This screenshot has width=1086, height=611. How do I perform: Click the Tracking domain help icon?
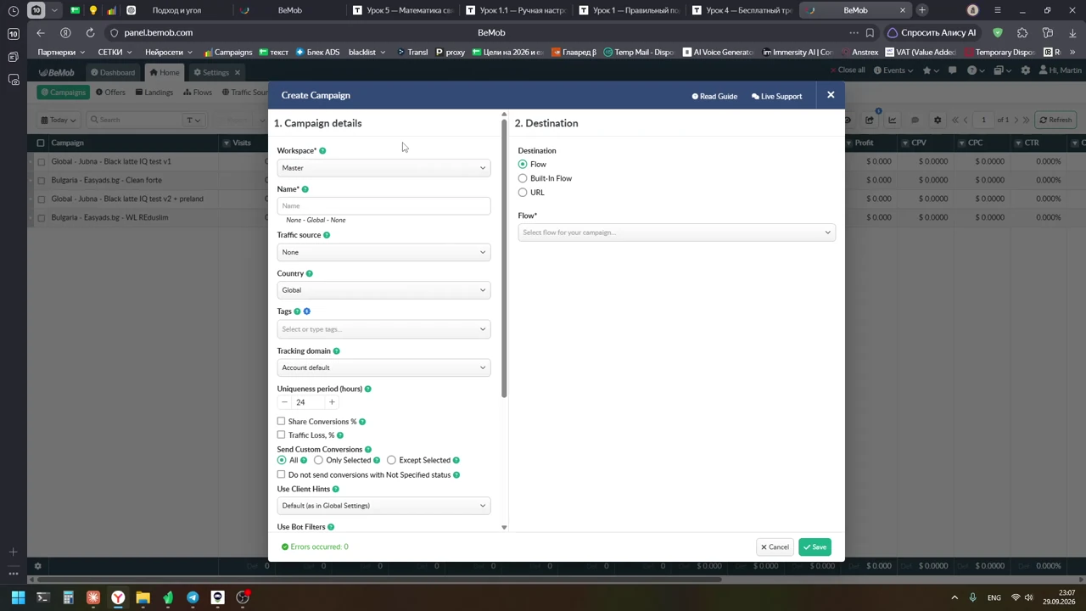(336, 351)
